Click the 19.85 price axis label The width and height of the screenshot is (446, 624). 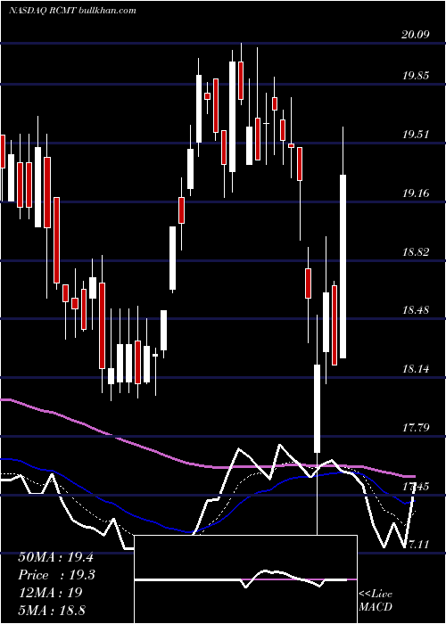tap(416, 76)
